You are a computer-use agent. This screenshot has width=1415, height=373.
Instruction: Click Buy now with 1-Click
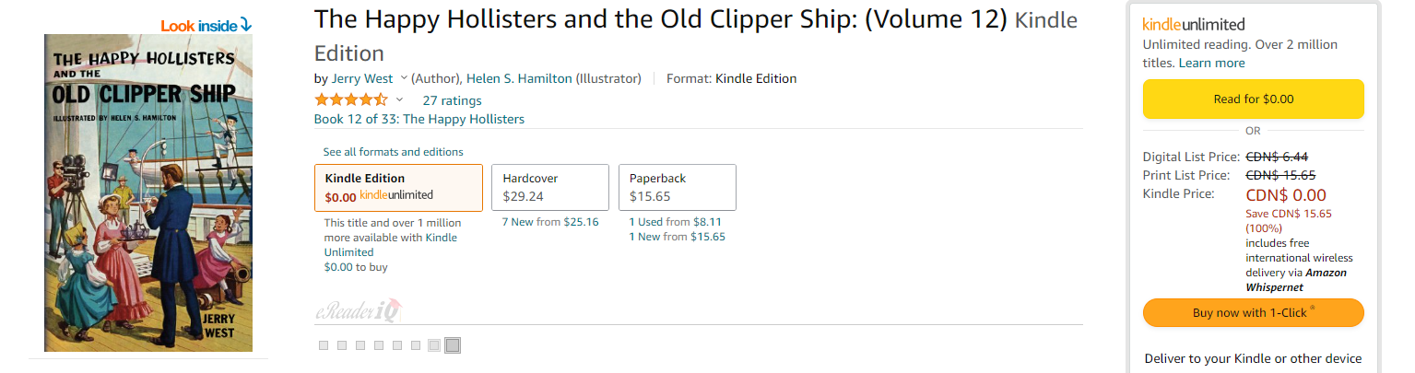click(x=1253, y=312)
